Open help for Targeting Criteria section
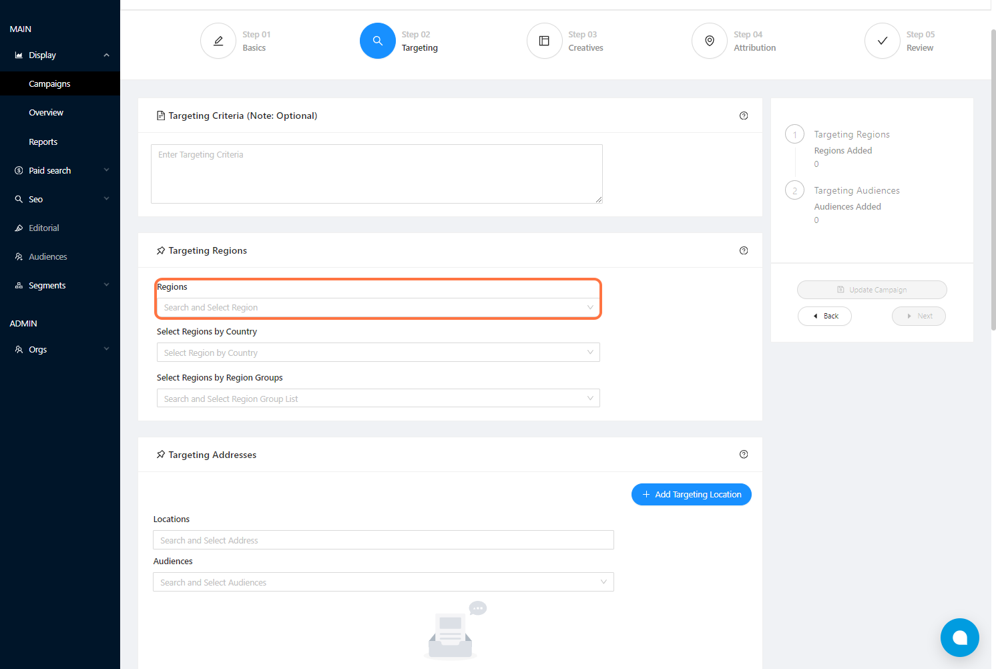The image size is (996, 669). [744, 116]
